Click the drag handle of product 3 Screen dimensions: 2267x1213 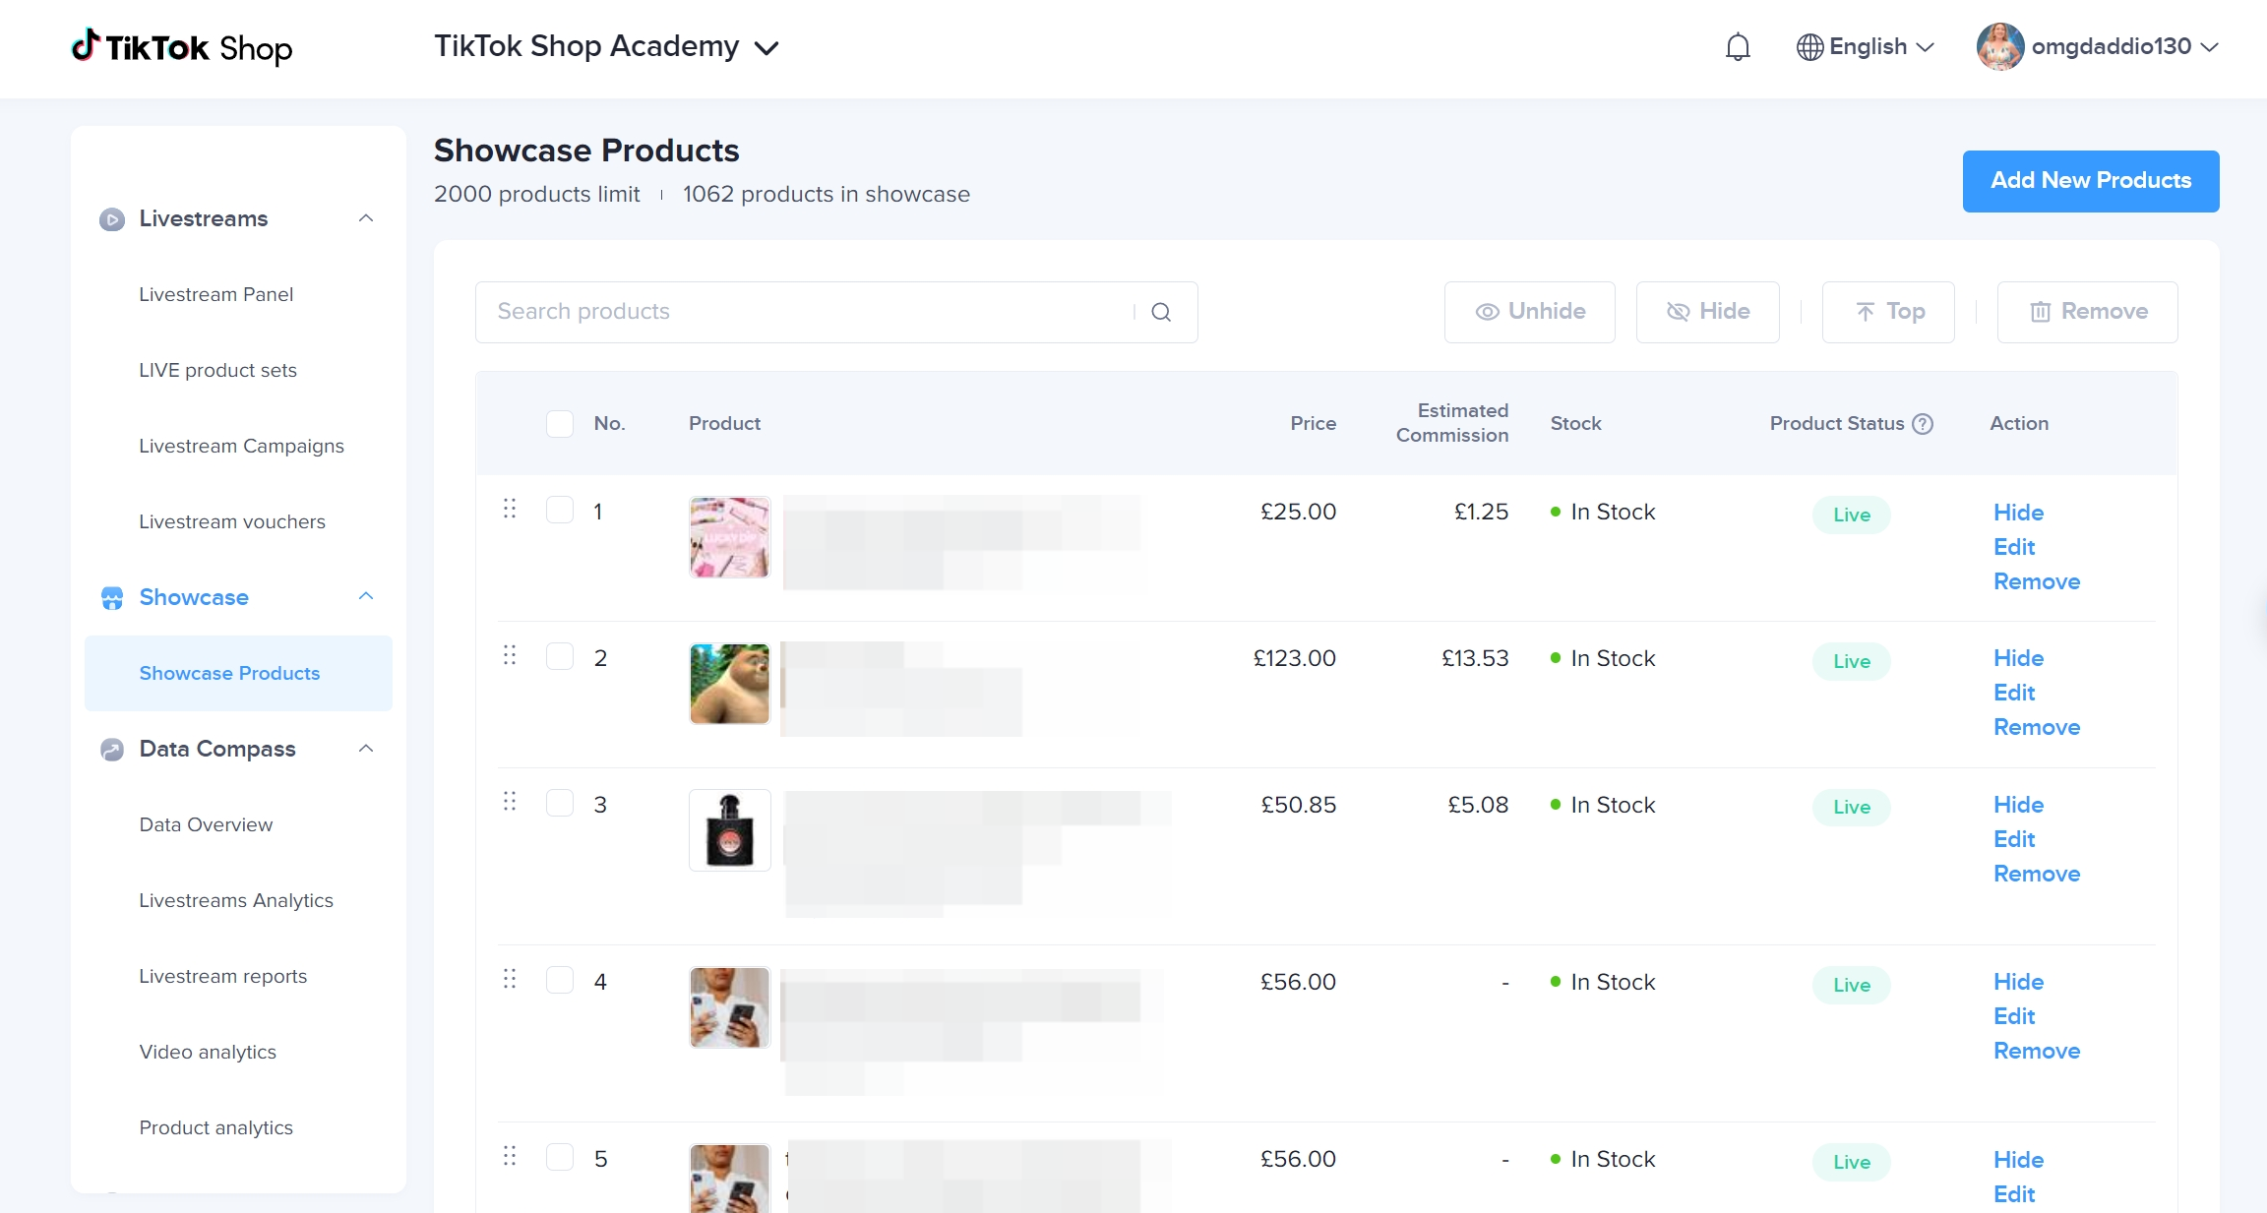tap(510, 802)
